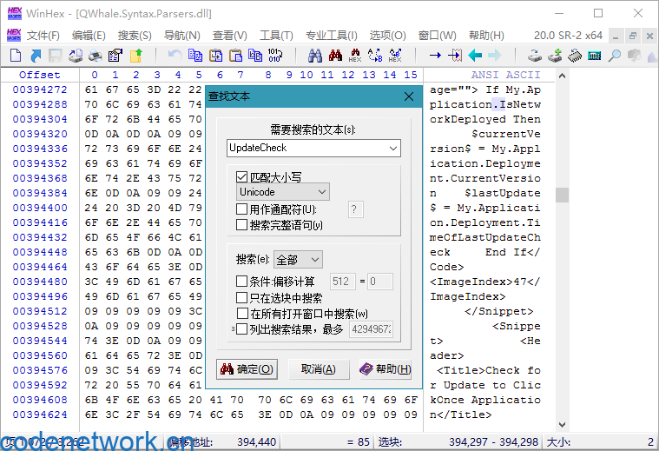
Task: Click offset row 00394272
Action: click(x=40, y=90)
